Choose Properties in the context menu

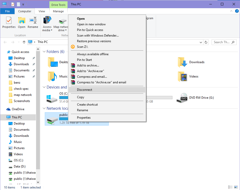[107, 118]
